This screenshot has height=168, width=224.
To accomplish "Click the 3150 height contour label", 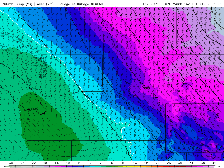I will [34, 109].
